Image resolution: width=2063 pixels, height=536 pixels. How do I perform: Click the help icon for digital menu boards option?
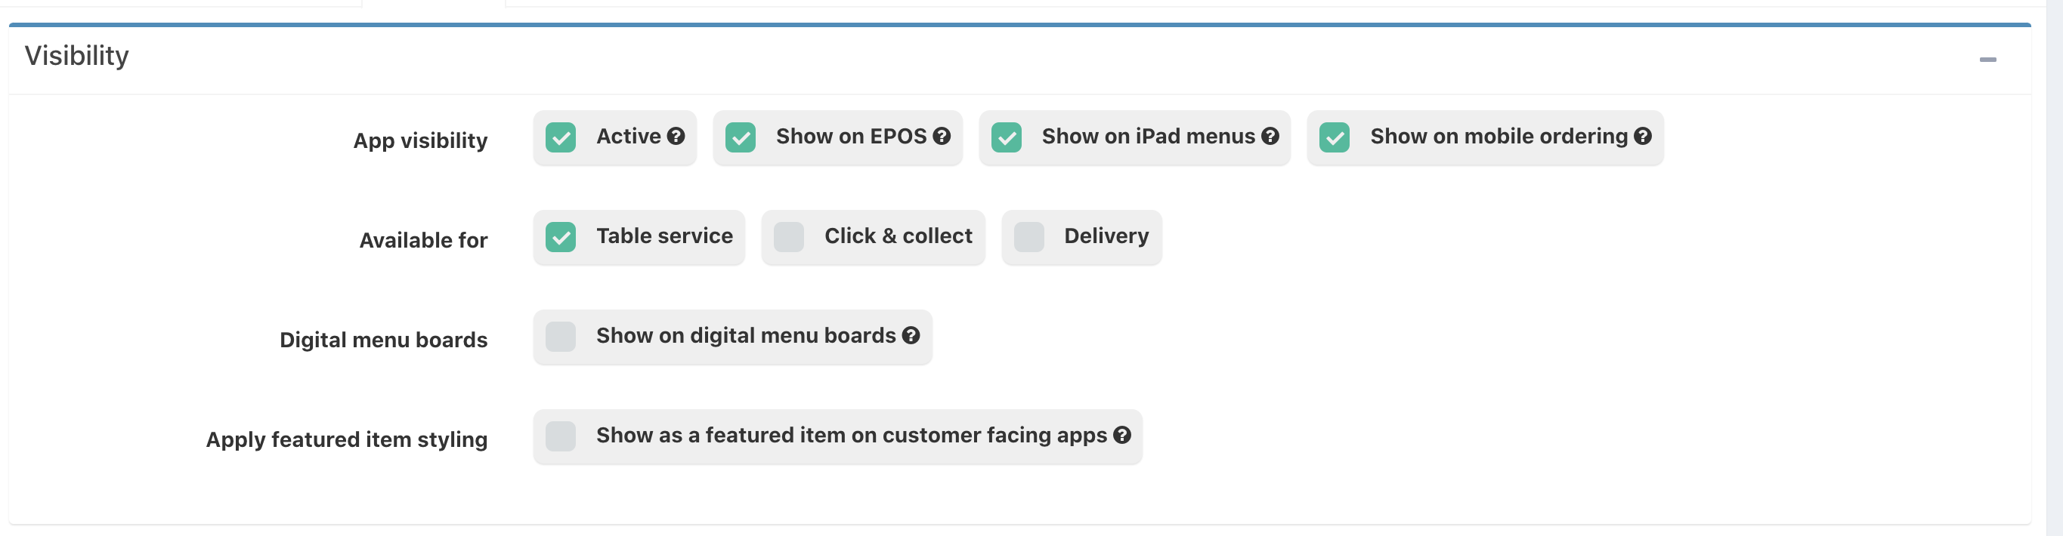point(911,336)
